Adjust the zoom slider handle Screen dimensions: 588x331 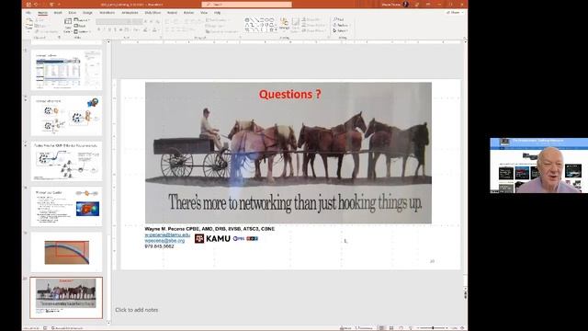coord(433,328)
